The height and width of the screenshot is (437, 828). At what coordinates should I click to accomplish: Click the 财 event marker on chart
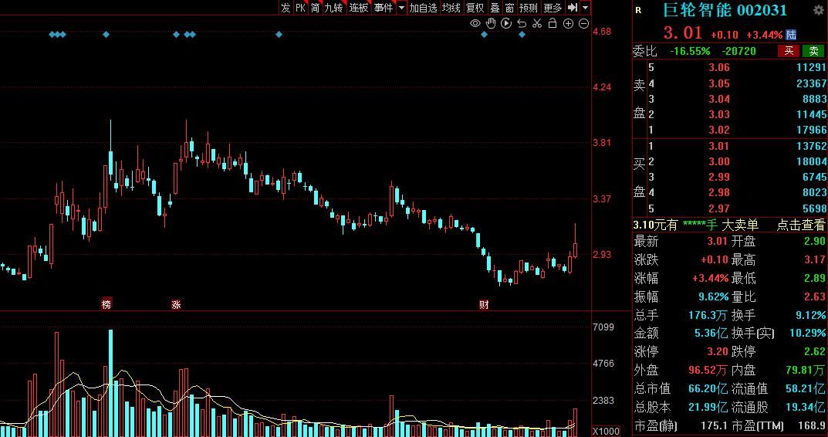tap(484, 304)
